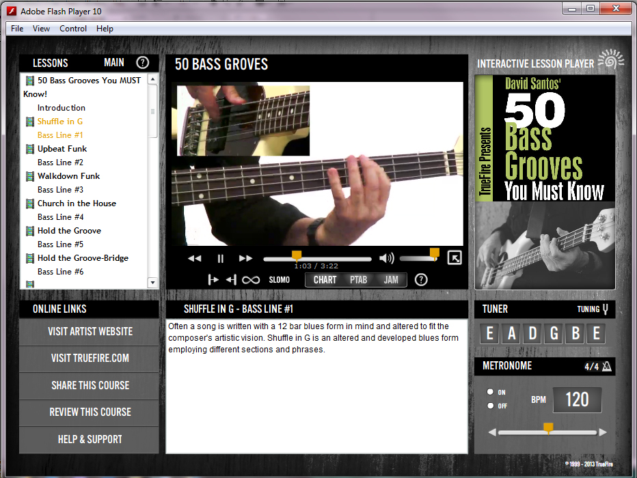The width and height of the screenshot is (637, 478).
Task: Select the Bass Line #5 lesson
Action: click(61, 244)
